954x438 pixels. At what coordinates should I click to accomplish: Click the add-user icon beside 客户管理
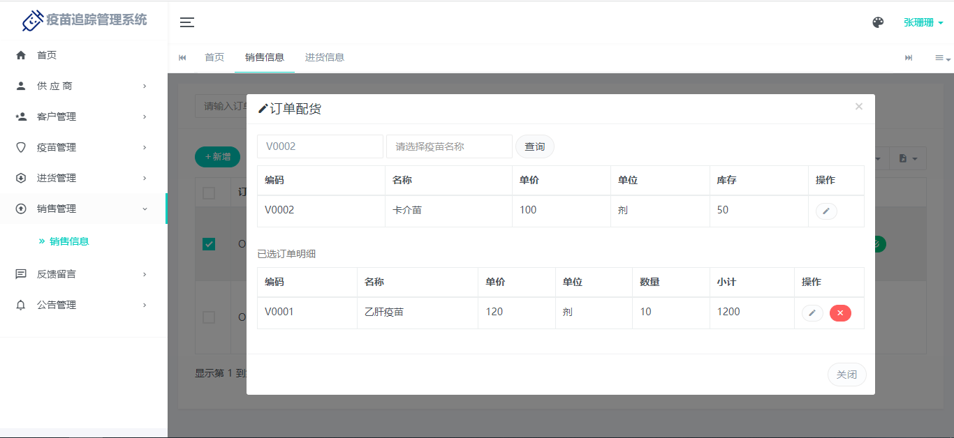click(21, 116)
